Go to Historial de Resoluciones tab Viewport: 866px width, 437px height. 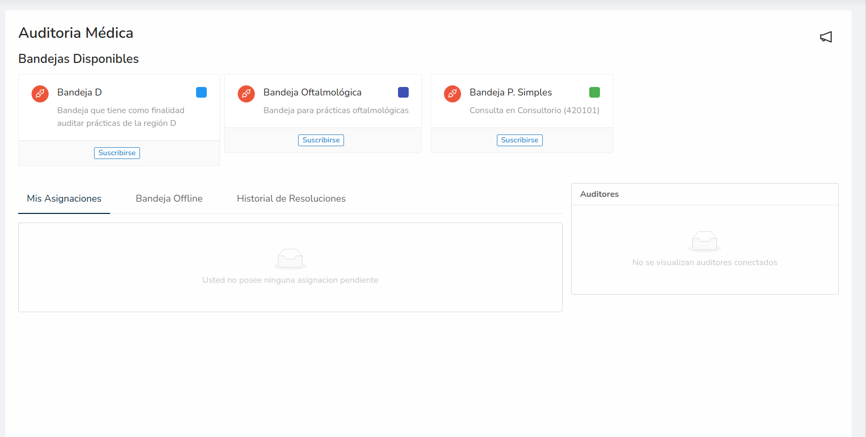(x=291, y=198)
